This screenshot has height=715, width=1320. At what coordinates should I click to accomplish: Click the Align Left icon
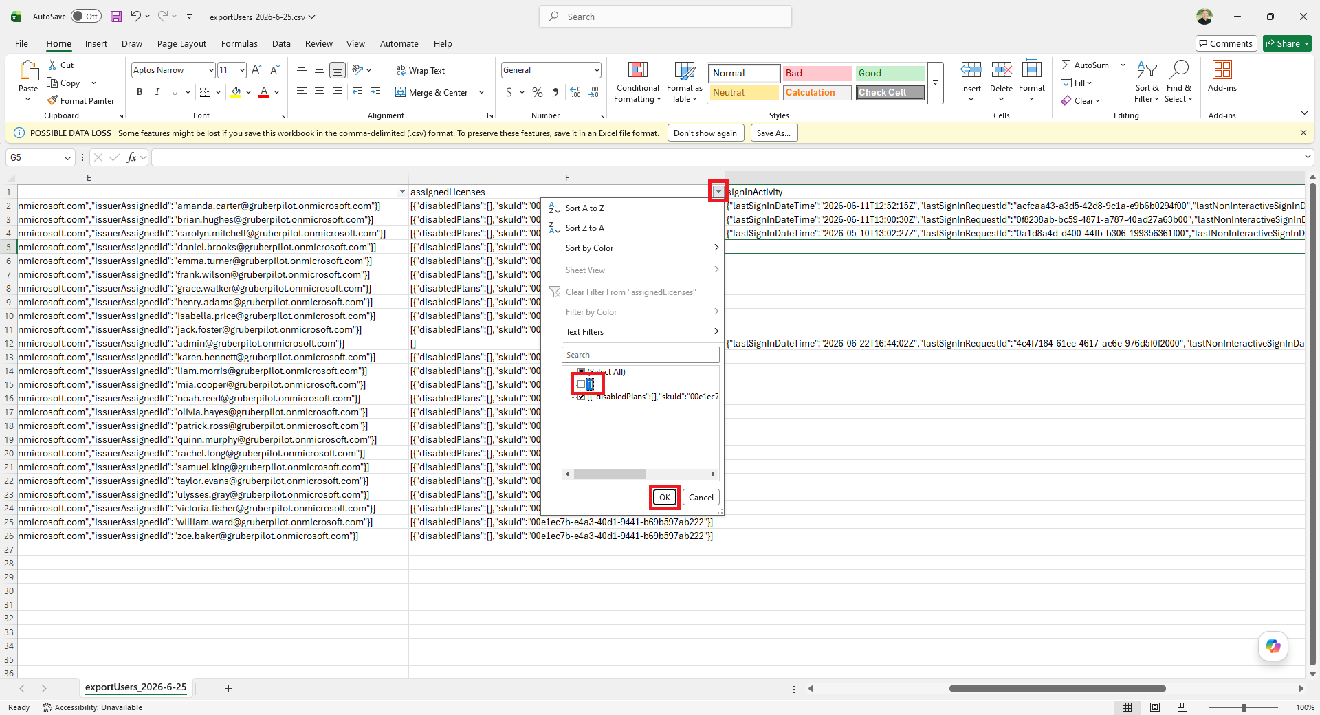click(302, 92)
